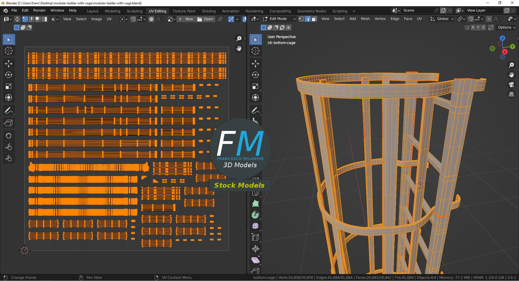Open the Edit Mode dropdown

[279, 19]
